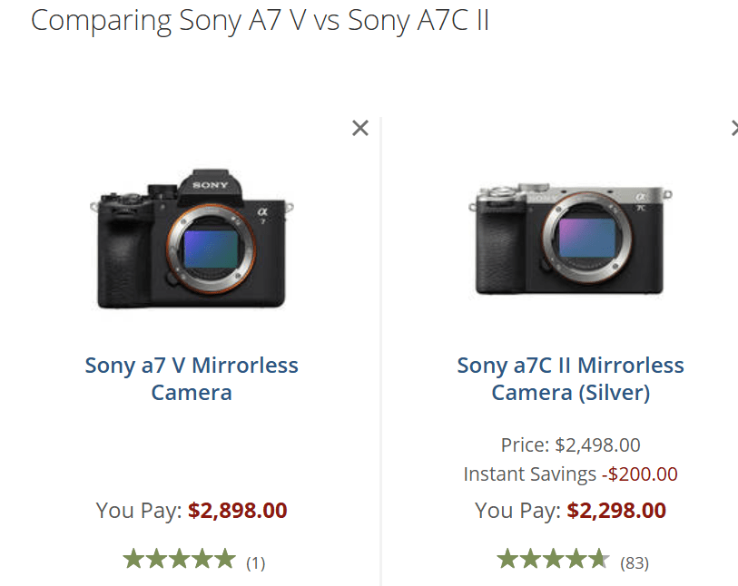Remove Sony a7 V from the comparison

360,128
